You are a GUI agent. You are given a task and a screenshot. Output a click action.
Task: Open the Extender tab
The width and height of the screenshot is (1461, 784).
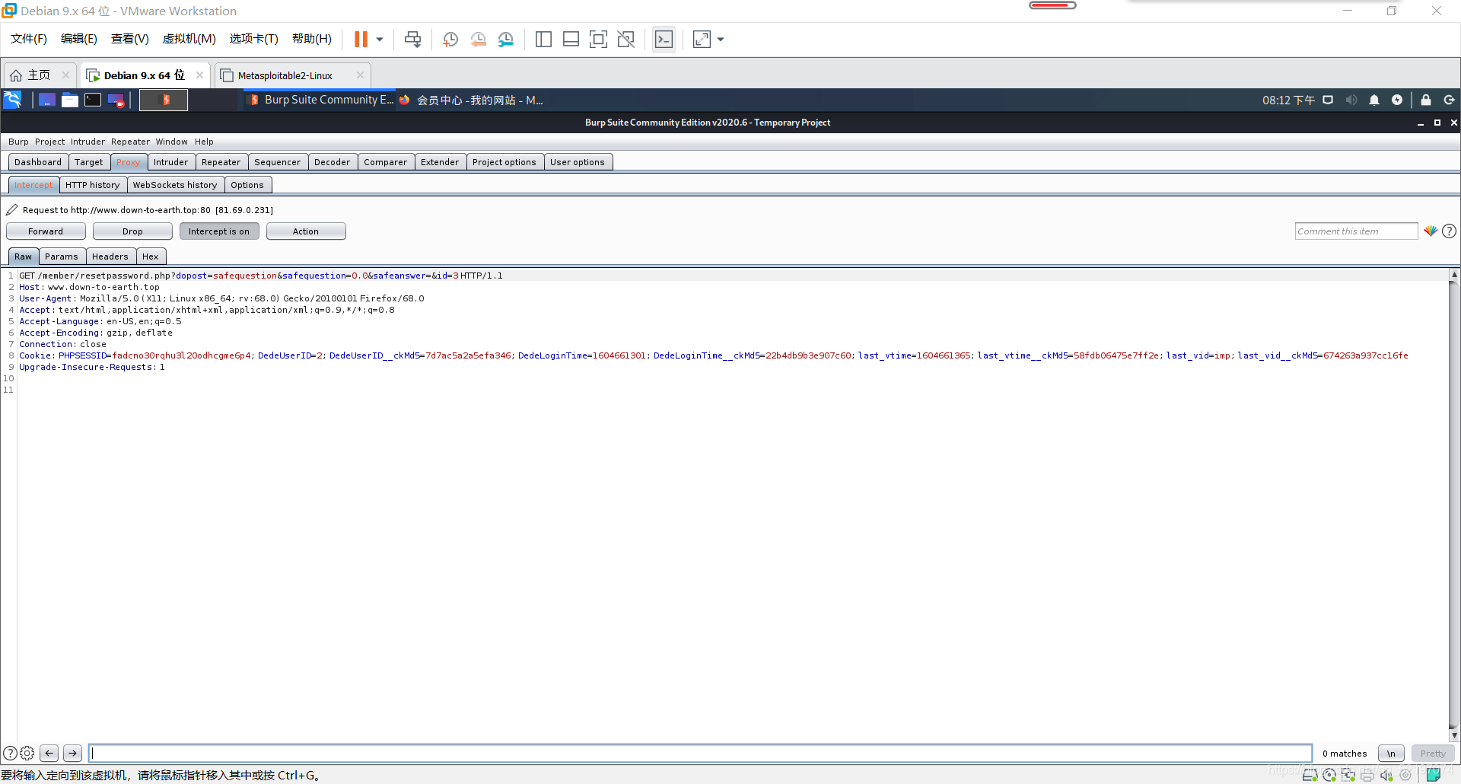coord(440,162)
